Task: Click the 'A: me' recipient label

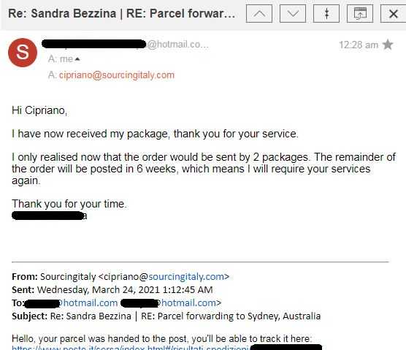Action: pyautogui.click(x=61, y=59)
